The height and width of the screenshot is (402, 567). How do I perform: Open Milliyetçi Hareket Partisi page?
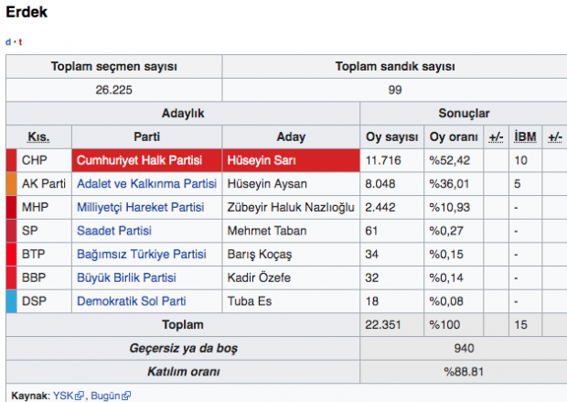[x=140, y=207]
